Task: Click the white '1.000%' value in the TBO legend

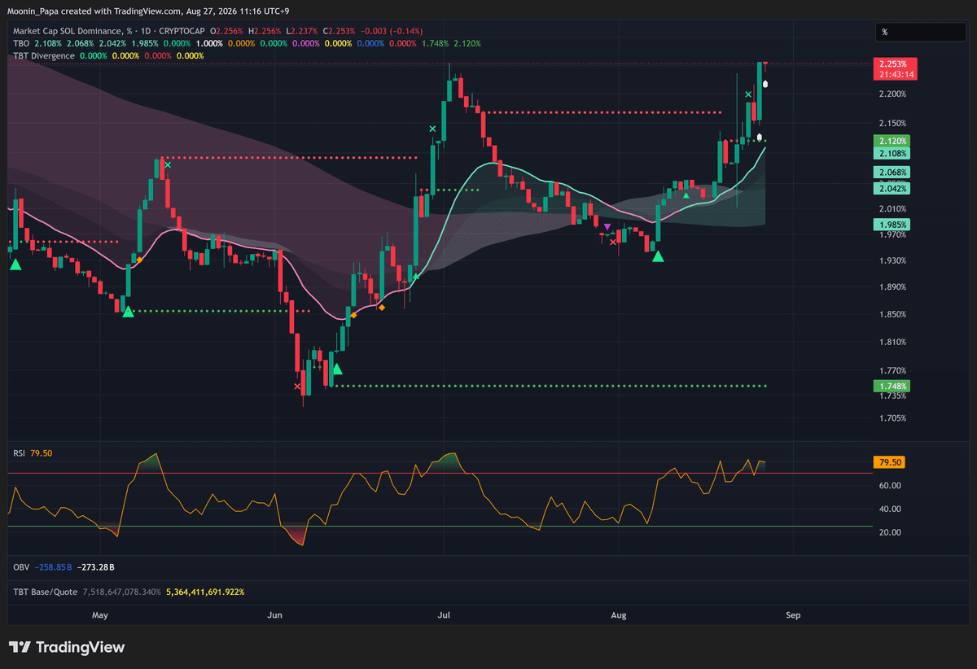Action: point(210,43)
